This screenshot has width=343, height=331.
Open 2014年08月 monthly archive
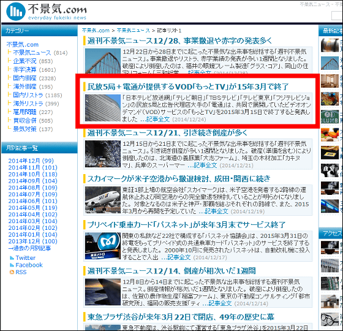[x=33, y=188]
